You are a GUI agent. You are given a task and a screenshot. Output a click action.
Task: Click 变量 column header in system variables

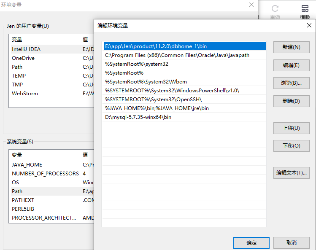(x=44, y=155)
